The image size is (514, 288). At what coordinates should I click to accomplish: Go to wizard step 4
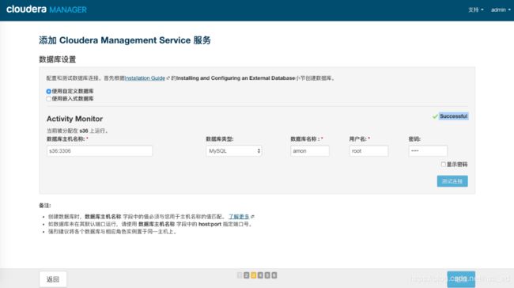coord(260,275)
